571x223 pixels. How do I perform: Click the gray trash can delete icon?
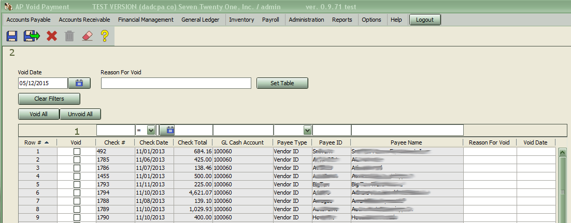pyautogui.click(x=69, y=36)
